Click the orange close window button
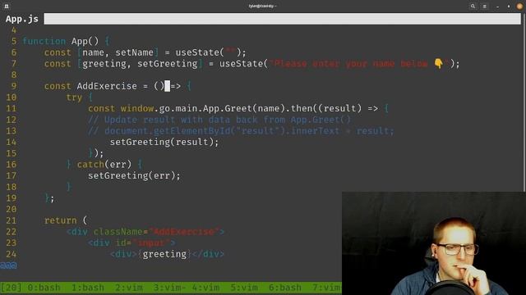Screen dimensions: 526x295 (x=519, y=6)
